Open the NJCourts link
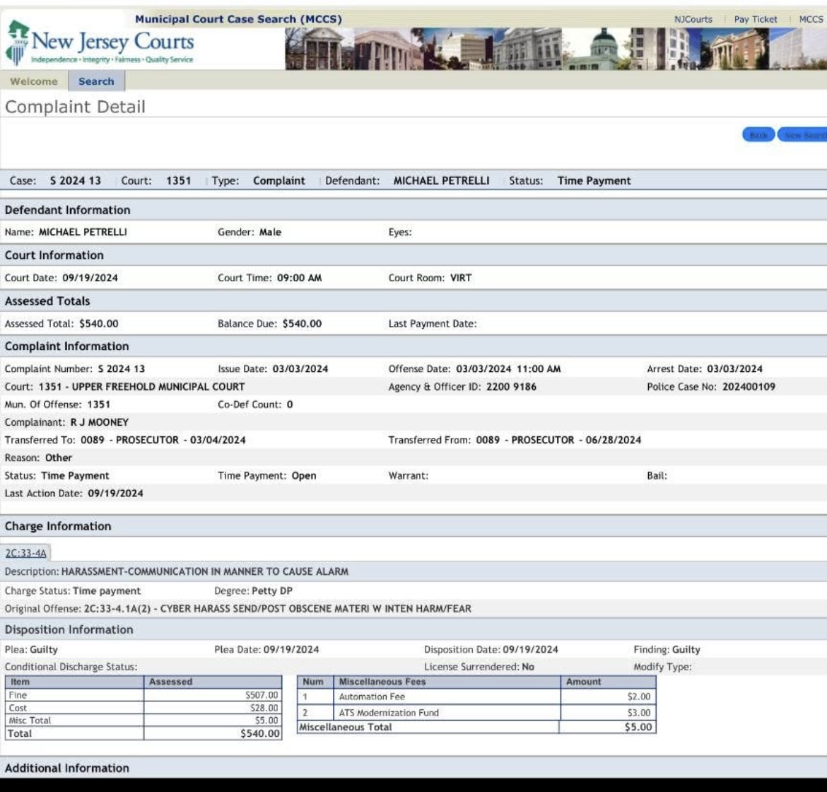Viewport: 827px width, 792px height. [693, 20]
